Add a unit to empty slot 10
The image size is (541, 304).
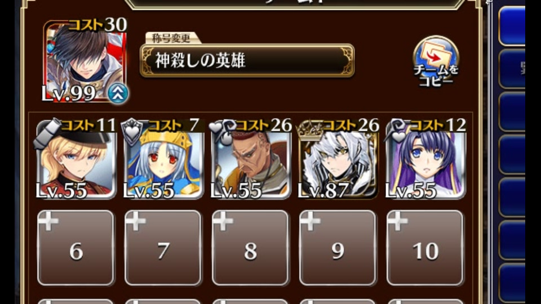(x=425, y=248)
